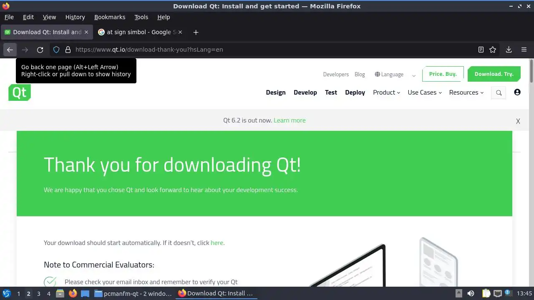Activate the pcmanfm-qt taskbar window button
Image resolution: width=534 pixels, height=300 pixels.
click(x=133, y=293)
